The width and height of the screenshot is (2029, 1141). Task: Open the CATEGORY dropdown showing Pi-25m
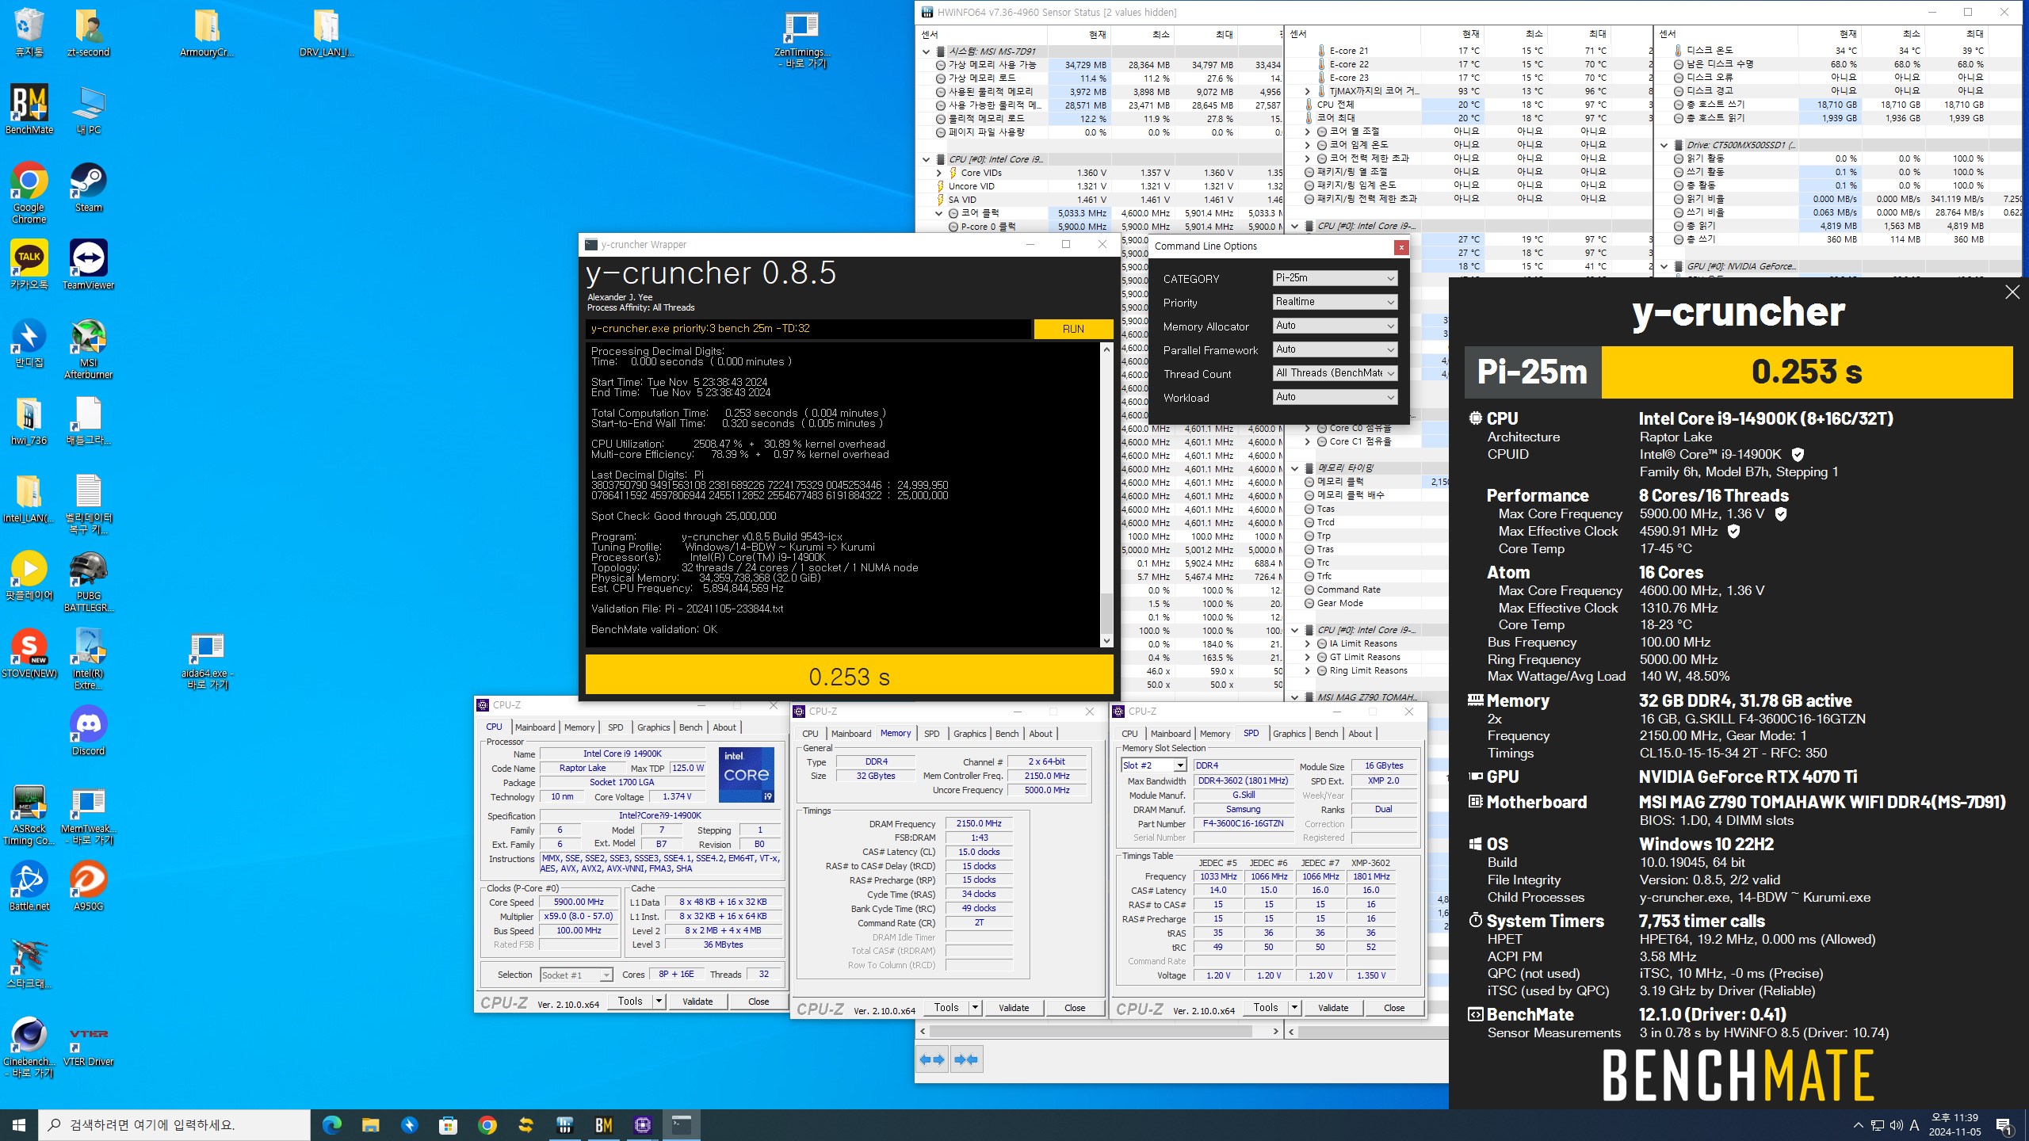[x=1335, y=278]
